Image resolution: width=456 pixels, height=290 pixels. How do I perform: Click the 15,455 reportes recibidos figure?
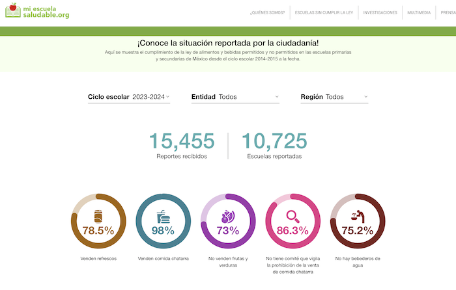coord(182,140)
